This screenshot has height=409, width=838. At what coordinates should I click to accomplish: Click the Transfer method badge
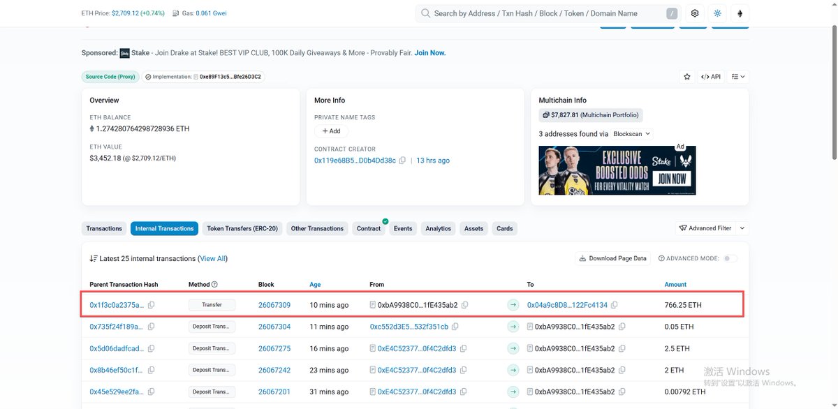tap(212, 305)
